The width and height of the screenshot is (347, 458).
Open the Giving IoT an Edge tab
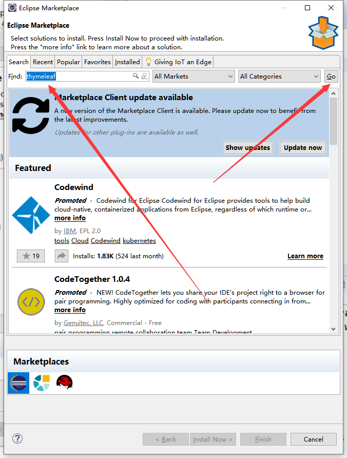[x=178, y=62]
